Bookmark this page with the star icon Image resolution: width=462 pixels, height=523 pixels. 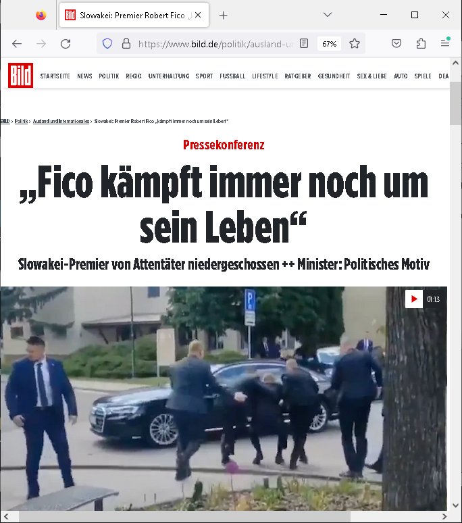point(355,43)
